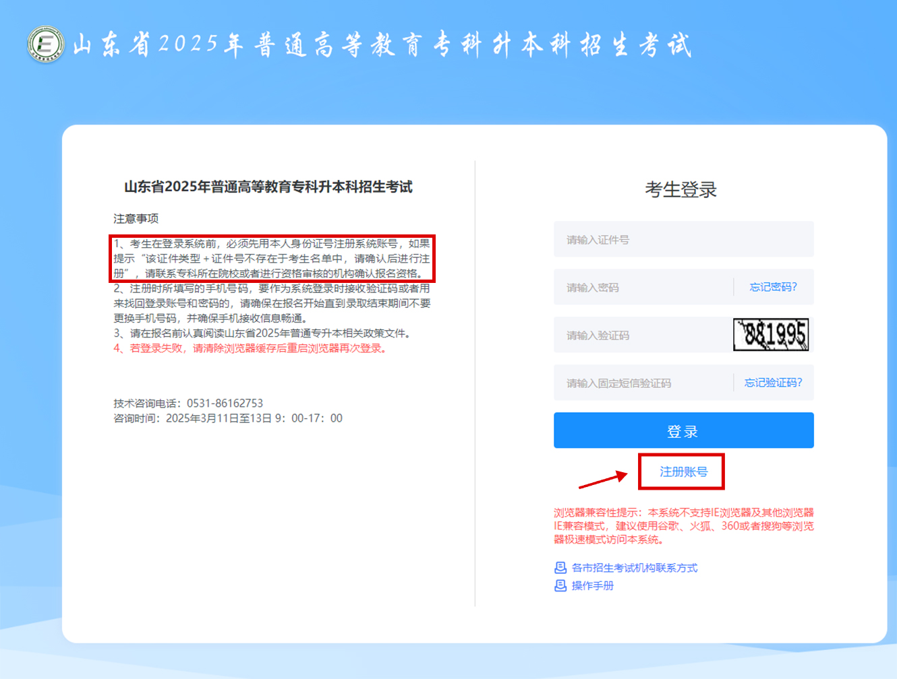The width and height of the screenshot is (897, 679).
Task: Open the 忘记验证码? link
Action: [x=773, y=383]
